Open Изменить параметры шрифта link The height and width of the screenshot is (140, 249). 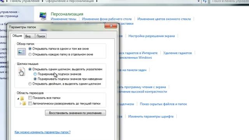(x=151, y=117)
